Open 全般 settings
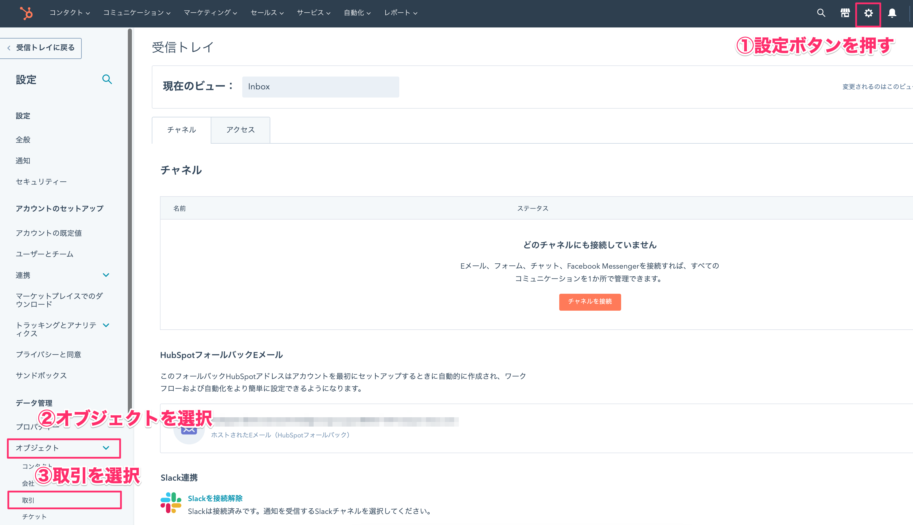Screen dimensions: 913x525 point(23,140)
